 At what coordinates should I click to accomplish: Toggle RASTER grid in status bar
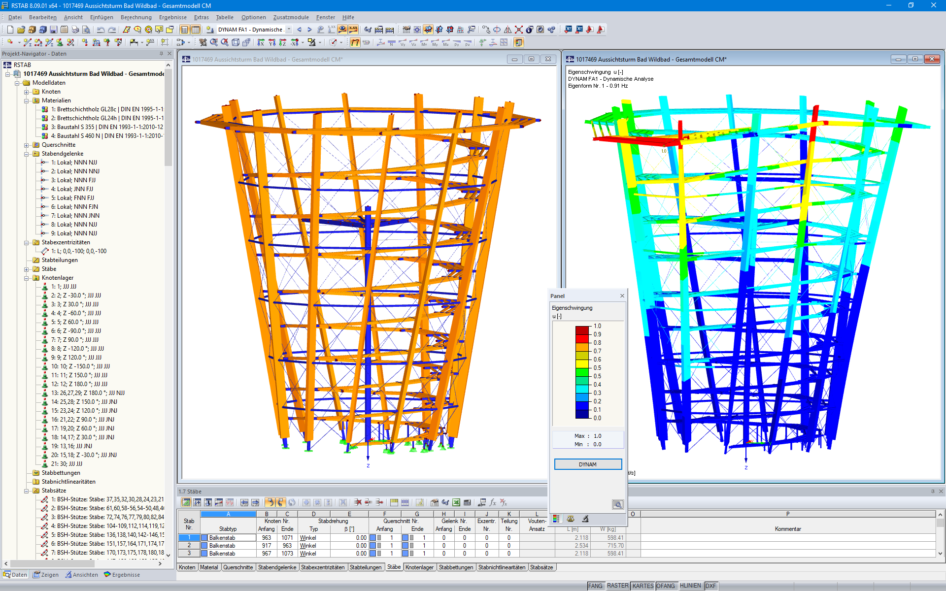(617, 586)
